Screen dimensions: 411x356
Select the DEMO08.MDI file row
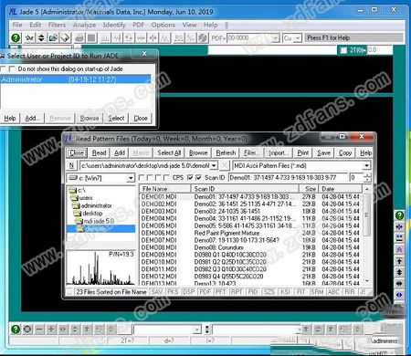tap(251, 247)
